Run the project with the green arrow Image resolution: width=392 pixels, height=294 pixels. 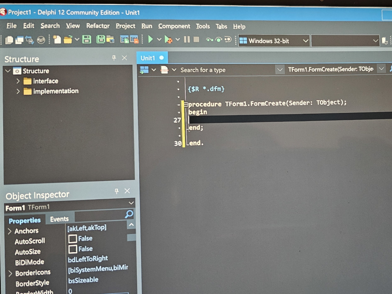coord(151,39)
